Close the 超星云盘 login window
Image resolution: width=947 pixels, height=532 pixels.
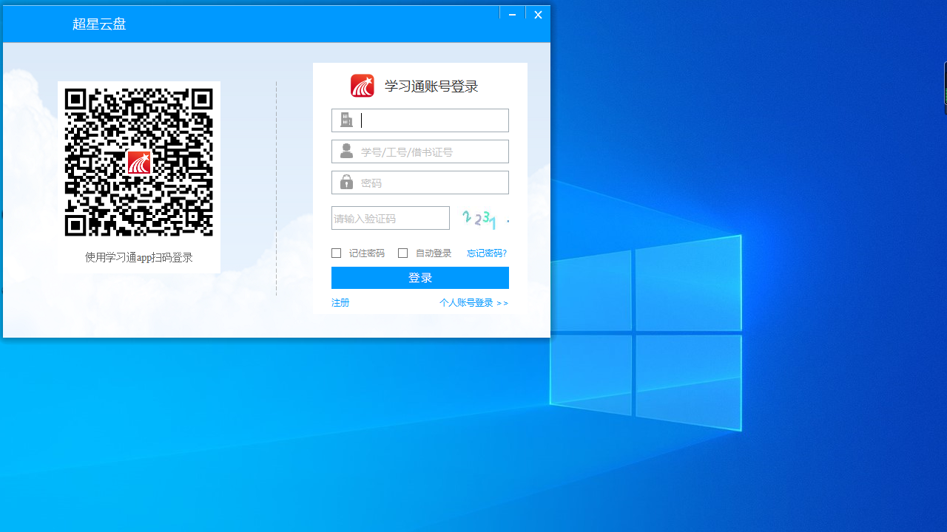coord(538,14)
